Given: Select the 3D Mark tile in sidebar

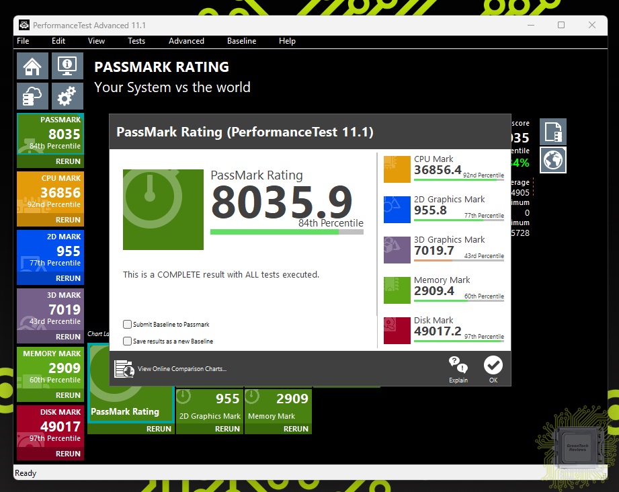Looking at the screenshot, I should click(50, 309).
